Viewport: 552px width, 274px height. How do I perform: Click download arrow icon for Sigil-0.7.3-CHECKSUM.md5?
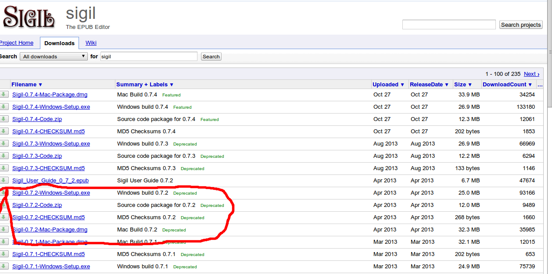(4, 168)
